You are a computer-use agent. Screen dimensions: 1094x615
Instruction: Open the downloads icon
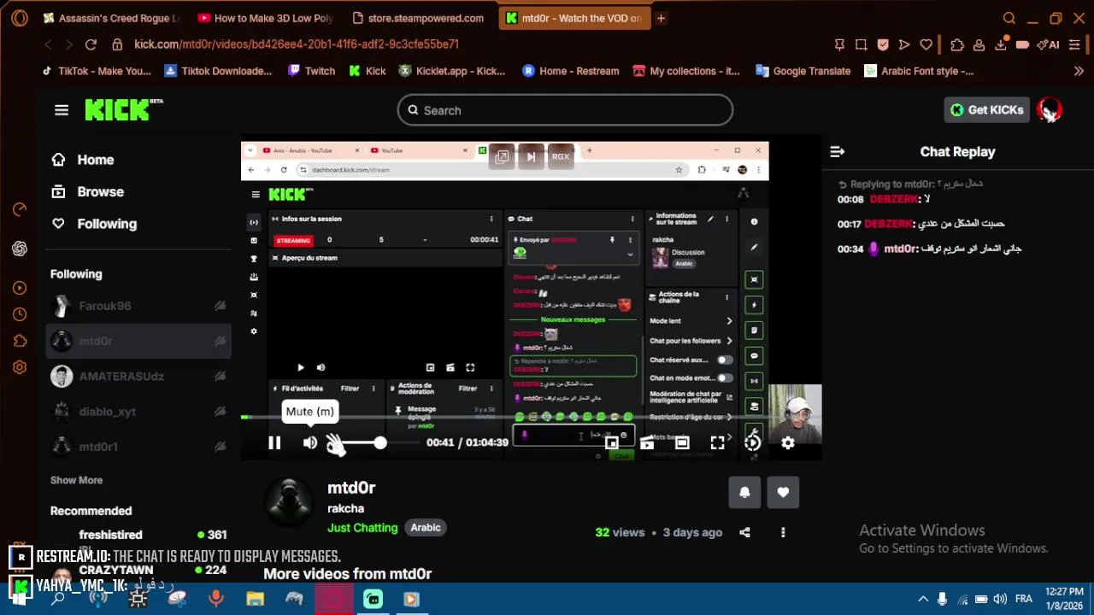1001,44
